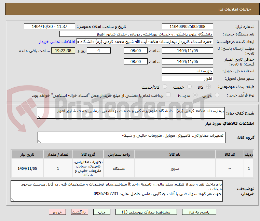This screenshot has height=221, width=260.
Task: Click the response deadline date 1404/11/05 field
Action: [187, 51]
